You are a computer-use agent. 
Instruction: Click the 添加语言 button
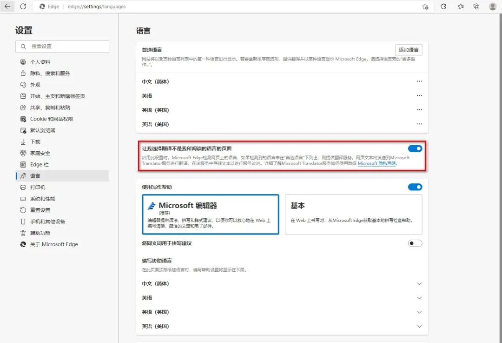click(409, 50)
